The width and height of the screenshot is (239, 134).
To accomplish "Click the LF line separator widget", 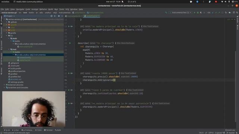I will tap(206, 133).
